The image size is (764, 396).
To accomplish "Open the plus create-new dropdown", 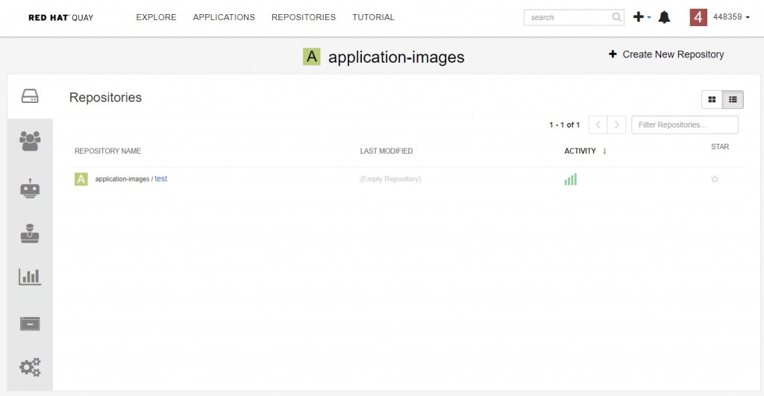I will pyautogui.click(x=642, y=17).
